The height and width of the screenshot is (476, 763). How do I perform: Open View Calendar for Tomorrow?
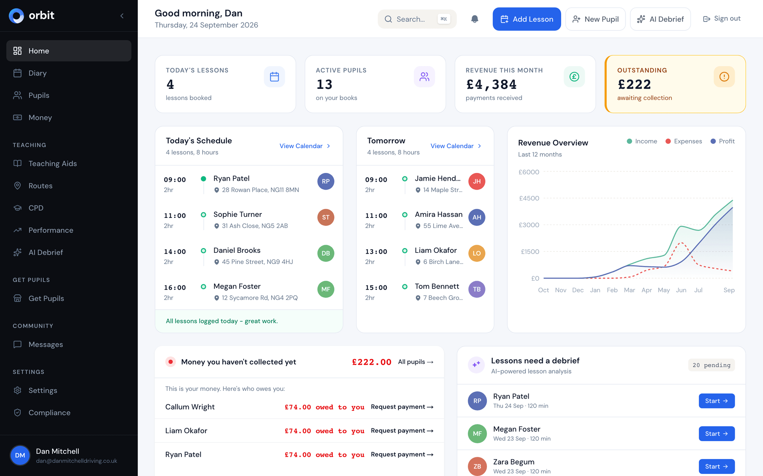[x=456, y=146]
